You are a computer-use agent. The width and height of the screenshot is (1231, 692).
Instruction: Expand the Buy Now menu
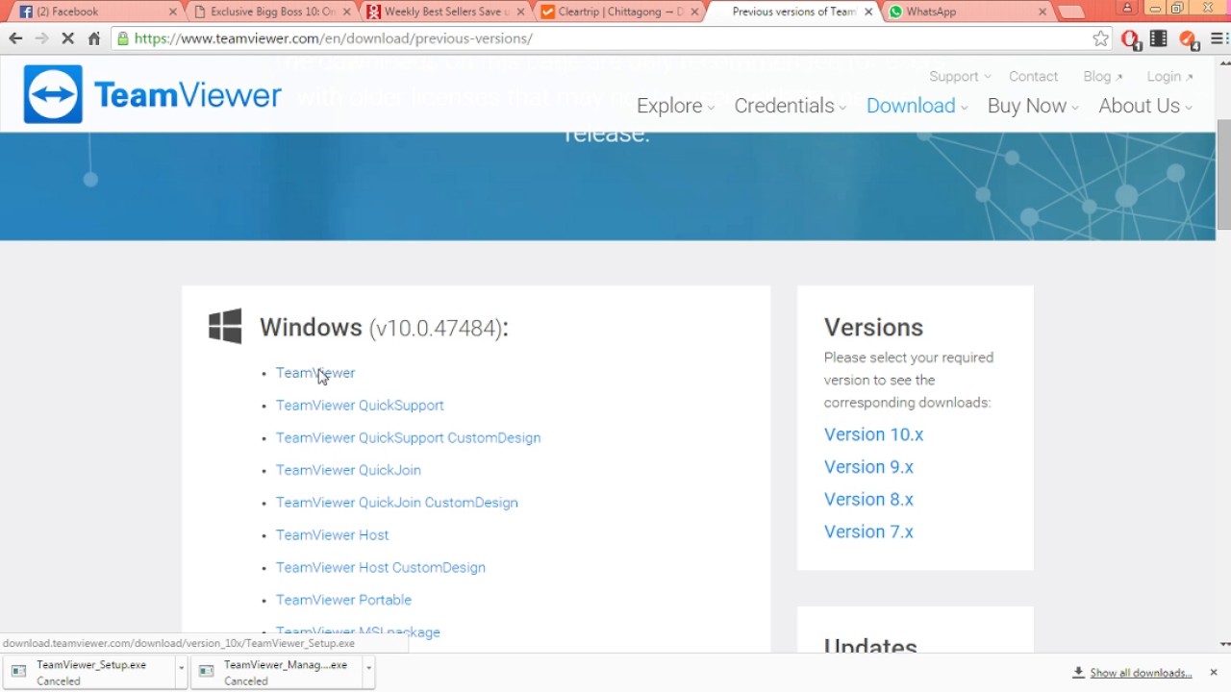click(1033, 106)
